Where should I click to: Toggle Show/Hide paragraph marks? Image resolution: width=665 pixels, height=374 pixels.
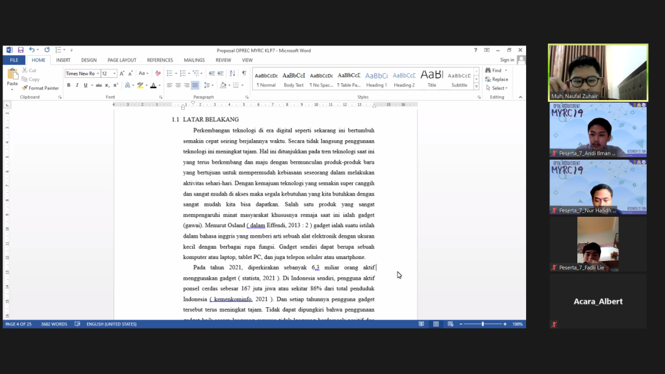coord(244,73)
